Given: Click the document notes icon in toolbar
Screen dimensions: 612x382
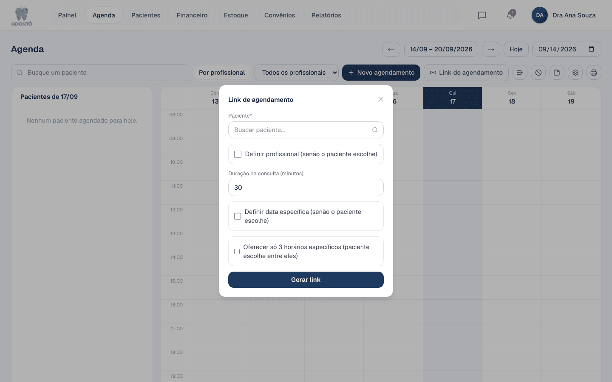Looking at the screenshot, I should click(x=557, y=73).
